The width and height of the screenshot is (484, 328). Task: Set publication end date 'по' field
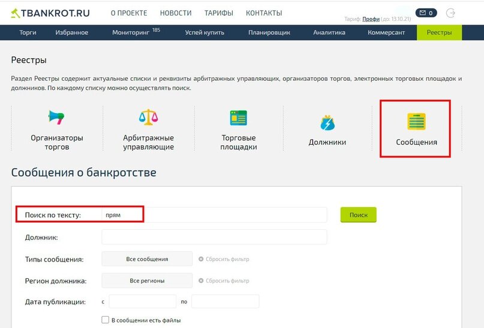(225, 302)
